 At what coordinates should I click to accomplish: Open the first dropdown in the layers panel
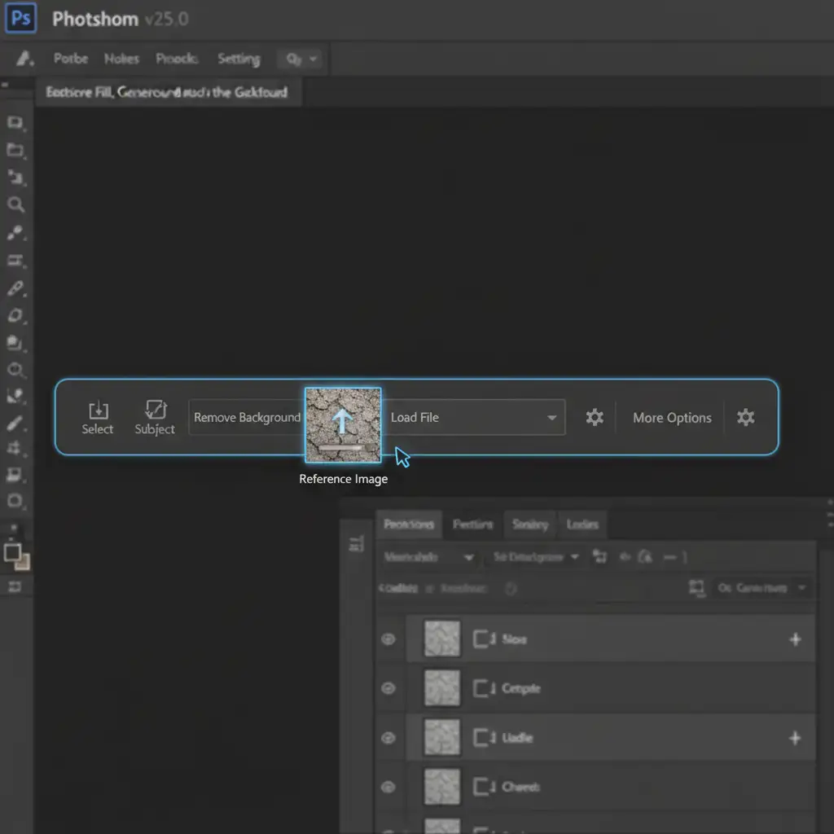tap(428, 557)
